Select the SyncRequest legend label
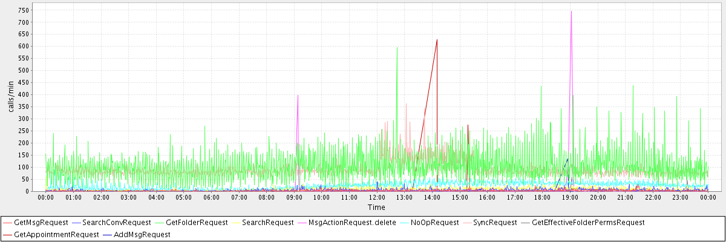 pyautogui.click(x=494, y=223)
